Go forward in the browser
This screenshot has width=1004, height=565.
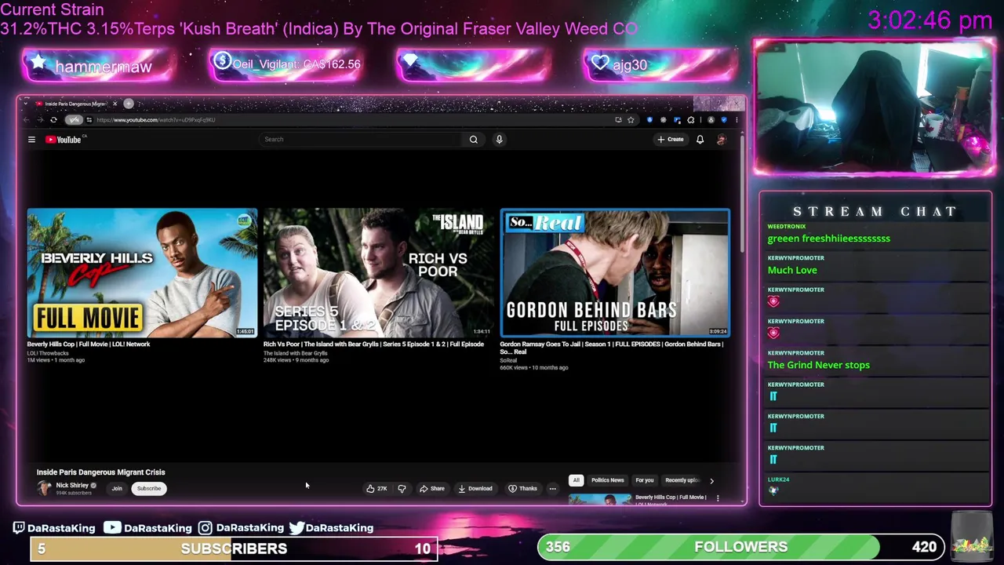pos(39,120)
